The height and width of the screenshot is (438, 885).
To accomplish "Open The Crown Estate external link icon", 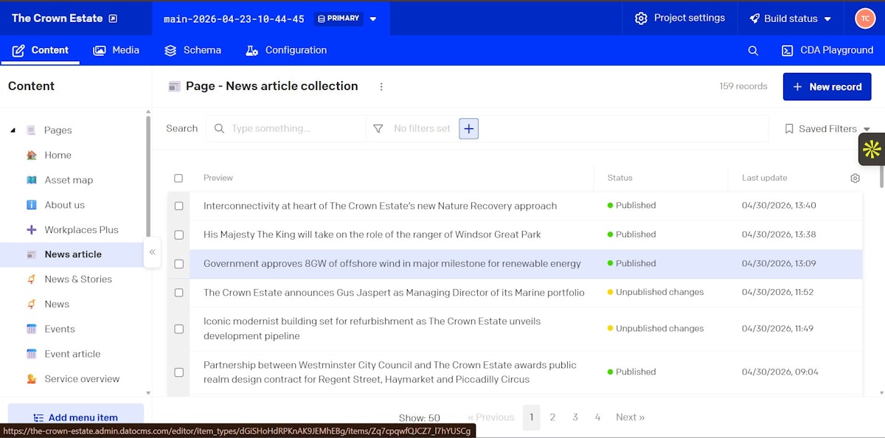I will (x=113, y=18).
